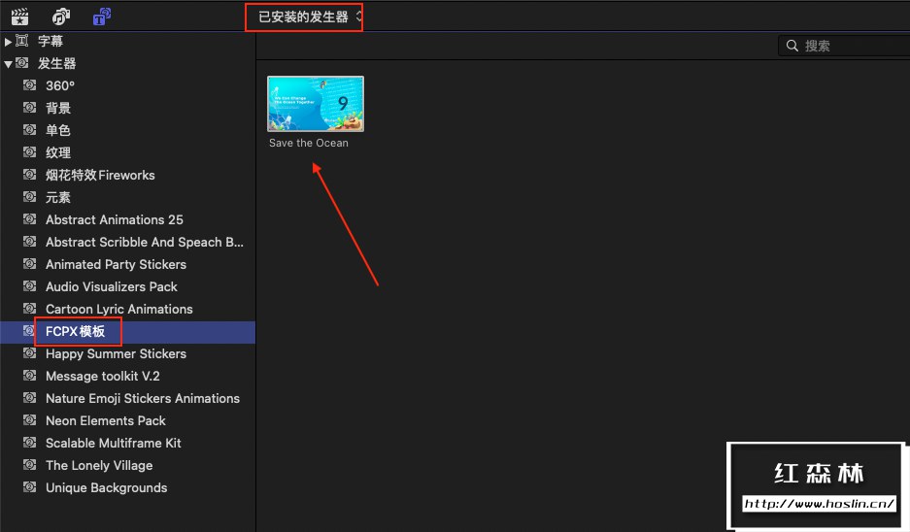
Task: Expand the 字幕 category triangle
Action: click(x=8, y=41)
